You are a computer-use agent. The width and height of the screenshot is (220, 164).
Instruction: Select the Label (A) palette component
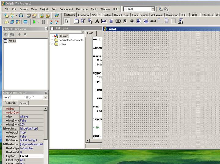[97, 21]
